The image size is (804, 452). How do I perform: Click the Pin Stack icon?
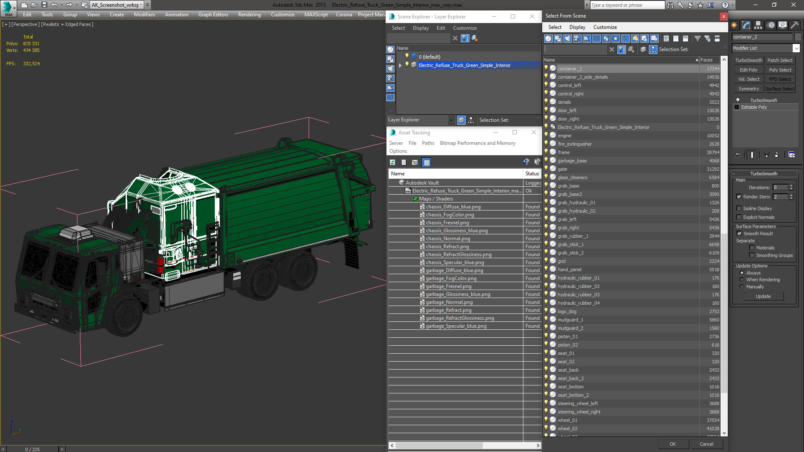pyautogui.click(x=737, y=154)
